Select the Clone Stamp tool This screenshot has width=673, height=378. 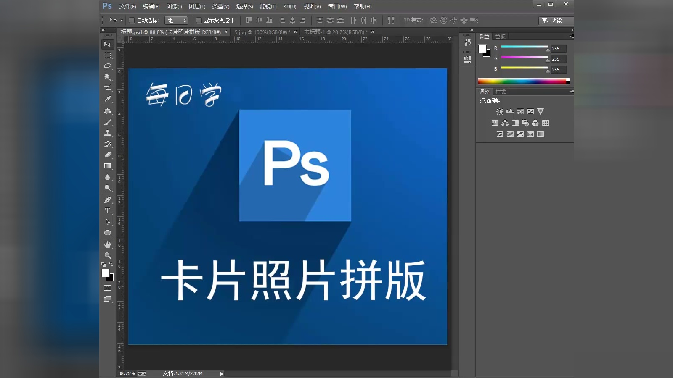click(x=108, y=133)
